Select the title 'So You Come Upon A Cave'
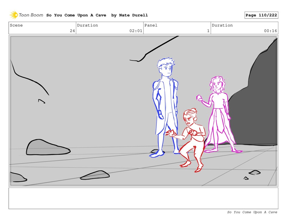 pyautogui.click(x=76, y=15)
